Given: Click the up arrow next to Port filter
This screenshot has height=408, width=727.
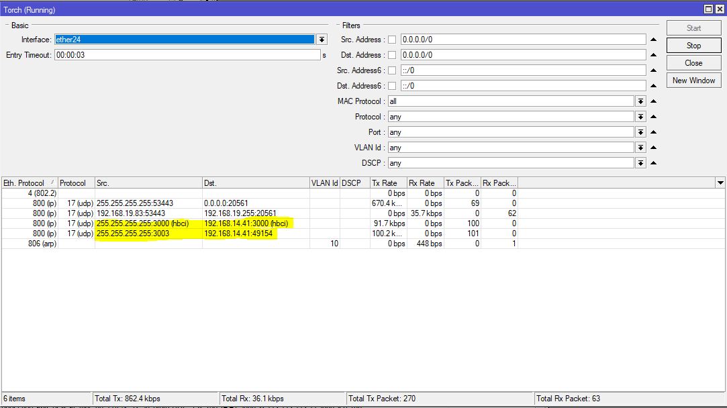Looking at the screenshot, I should tap(653, 132).
